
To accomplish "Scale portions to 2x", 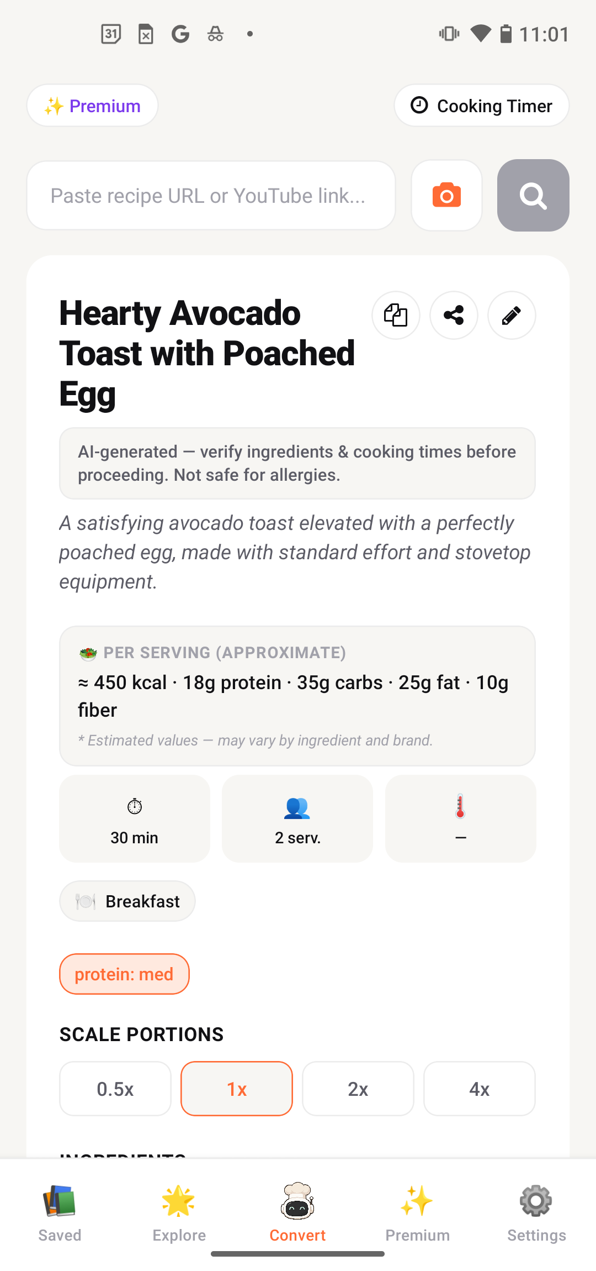I will pyautogui.click(x=358, y=1089).
